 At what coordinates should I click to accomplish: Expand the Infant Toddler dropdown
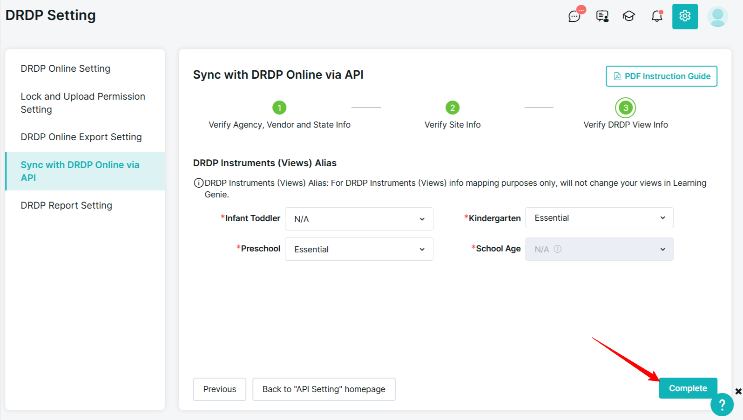pyautogui.click(x=359, y=219)
